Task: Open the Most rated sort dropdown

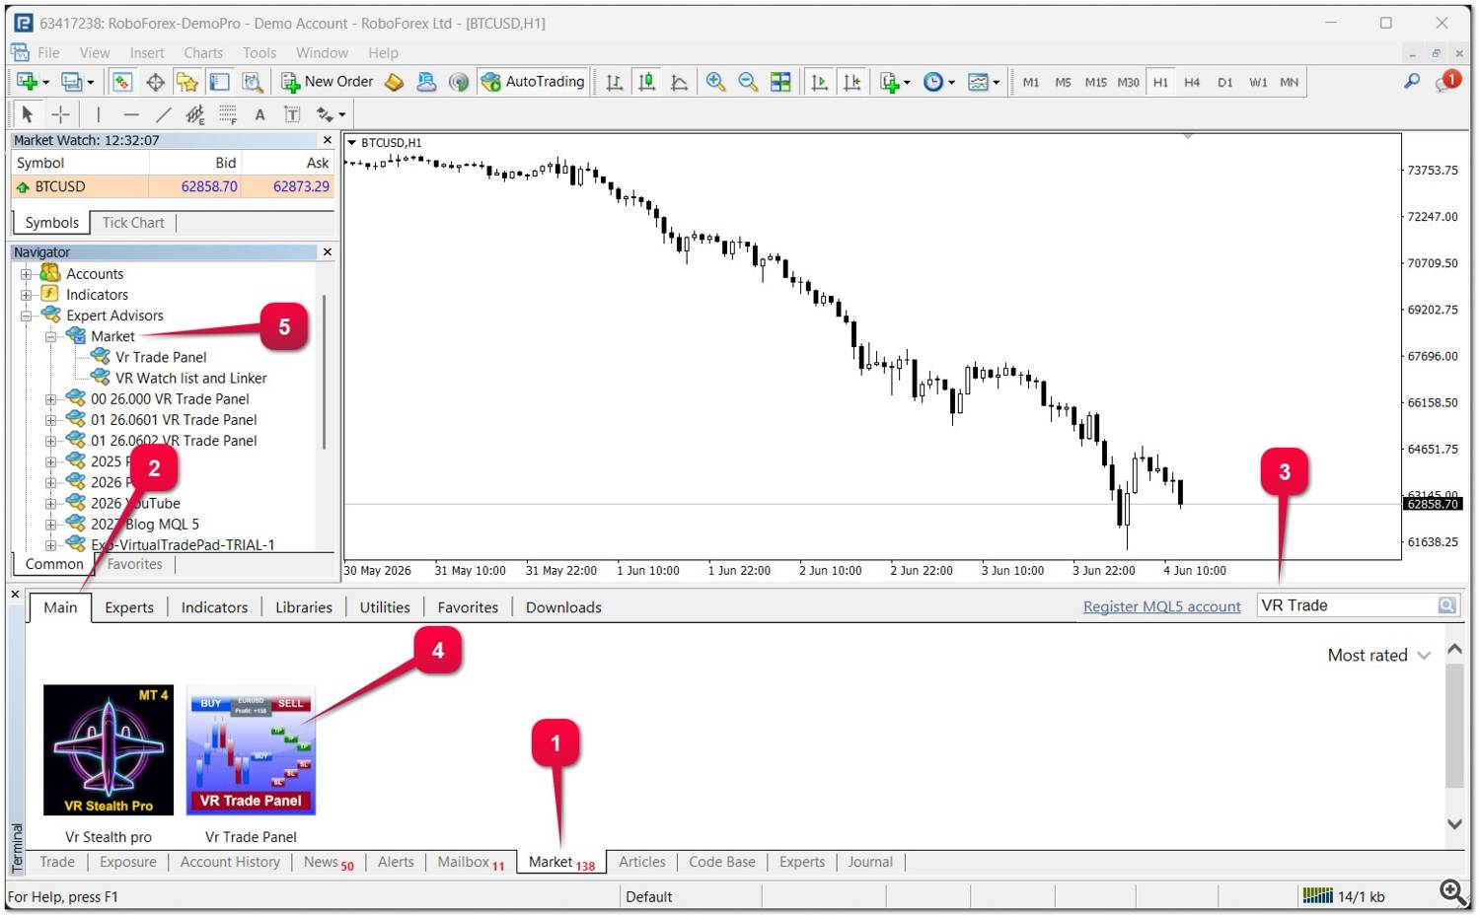Action: click(x=1378, y=655)
